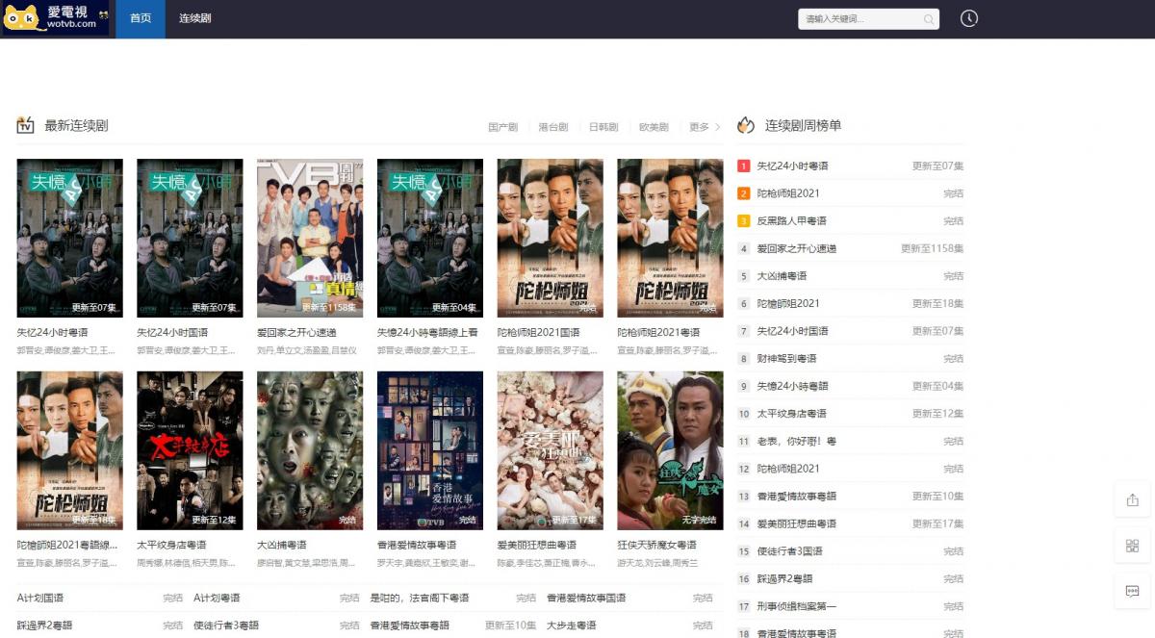Image resolution: width=1155 pixels, height=638 pixels.
Task: Click 大凶捕粤语 ranked fifth in chart
Action: [x=782, y=276]
